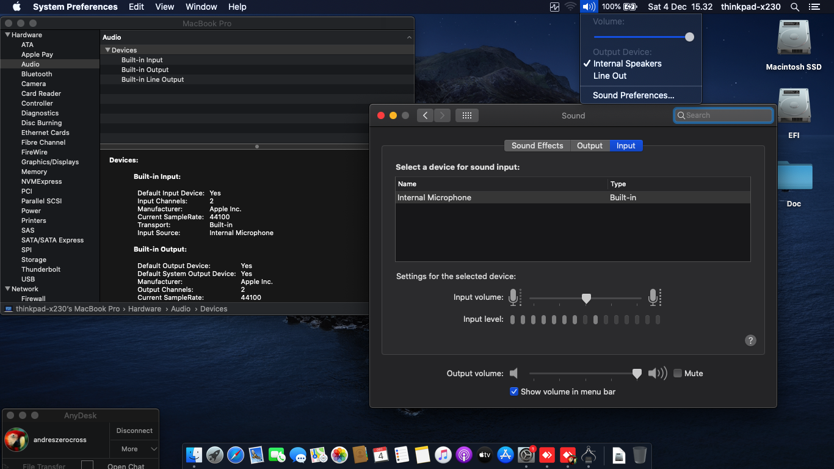
Task: Show all preferences grid button
Action: pyautogui.click(x=467, y=115)
